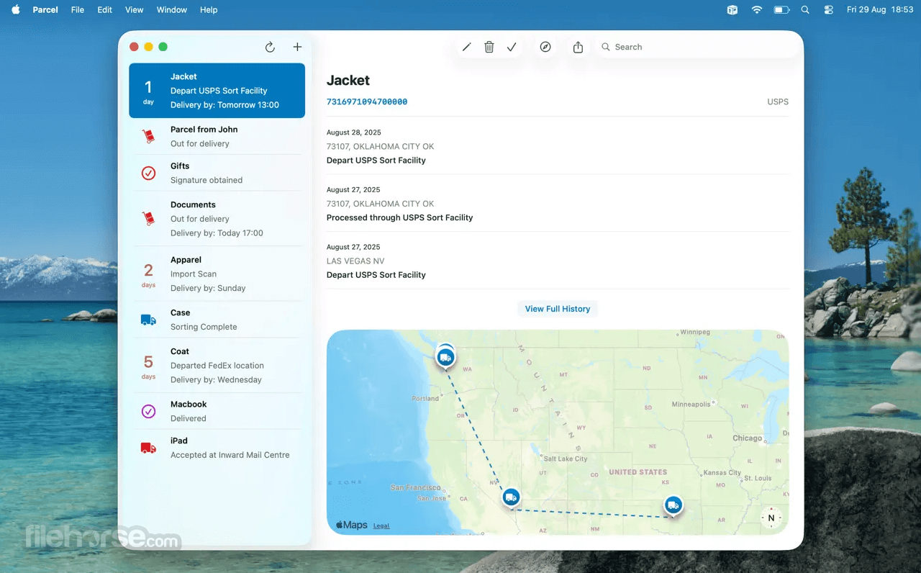
Task: Click red checkmark icon beside Gifts
Action: point(148,173)
